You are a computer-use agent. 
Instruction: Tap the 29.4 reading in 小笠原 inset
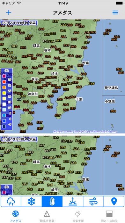[x=113, y=111]
